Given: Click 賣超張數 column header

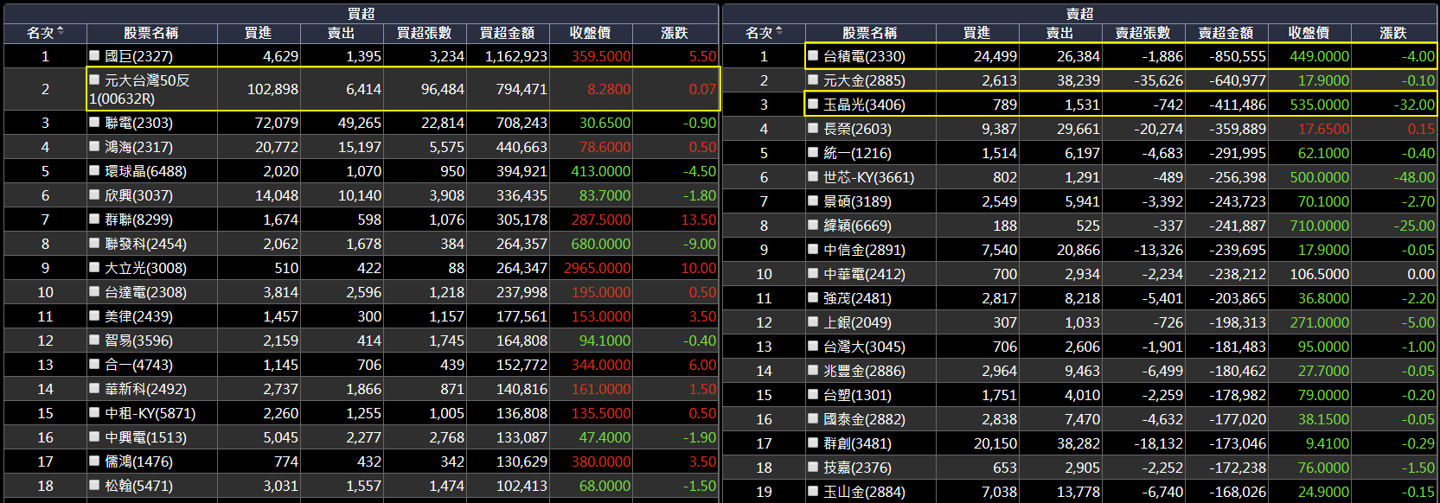Looking at the screenshot, I should [1142, 33].
